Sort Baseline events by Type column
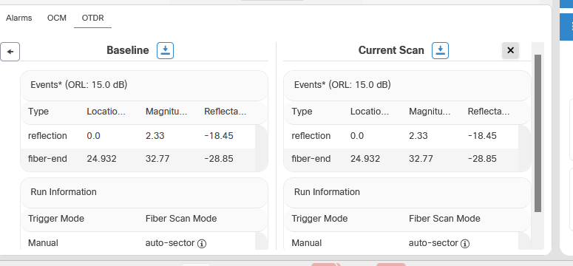The image size is (573, 266). tap(38, 112)
